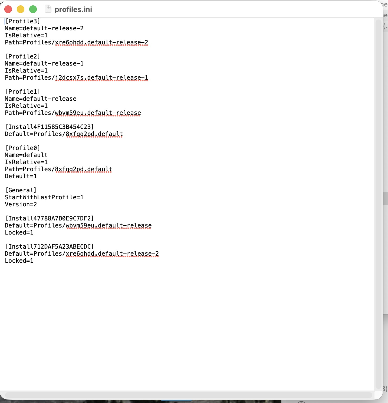Click the Path=Profiles/xre6ohdd.default-release-2 line
The height and width of the screenshot is (403, 388).
click(x=77, y=42)
